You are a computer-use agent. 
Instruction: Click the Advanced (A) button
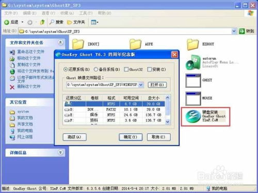point(74,137)
